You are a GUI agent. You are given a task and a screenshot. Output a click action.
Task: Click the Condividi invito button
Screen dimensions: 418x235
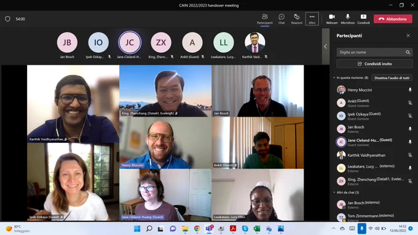(x=374, y=64)
